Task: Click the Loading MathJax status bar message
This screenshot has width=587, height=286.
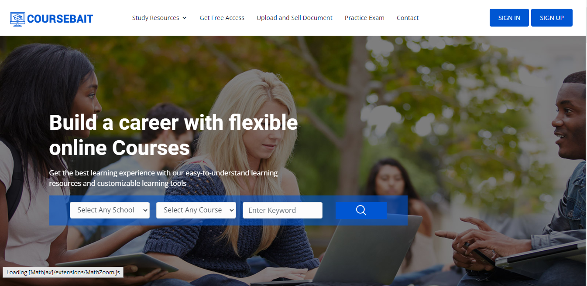Action: [63, 273]
